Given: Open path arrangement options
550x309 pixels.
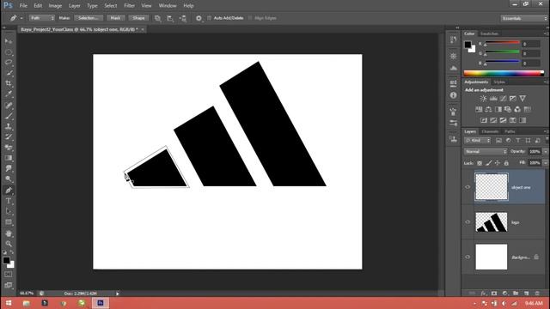Looking at the screenshot, I should 183,18.
